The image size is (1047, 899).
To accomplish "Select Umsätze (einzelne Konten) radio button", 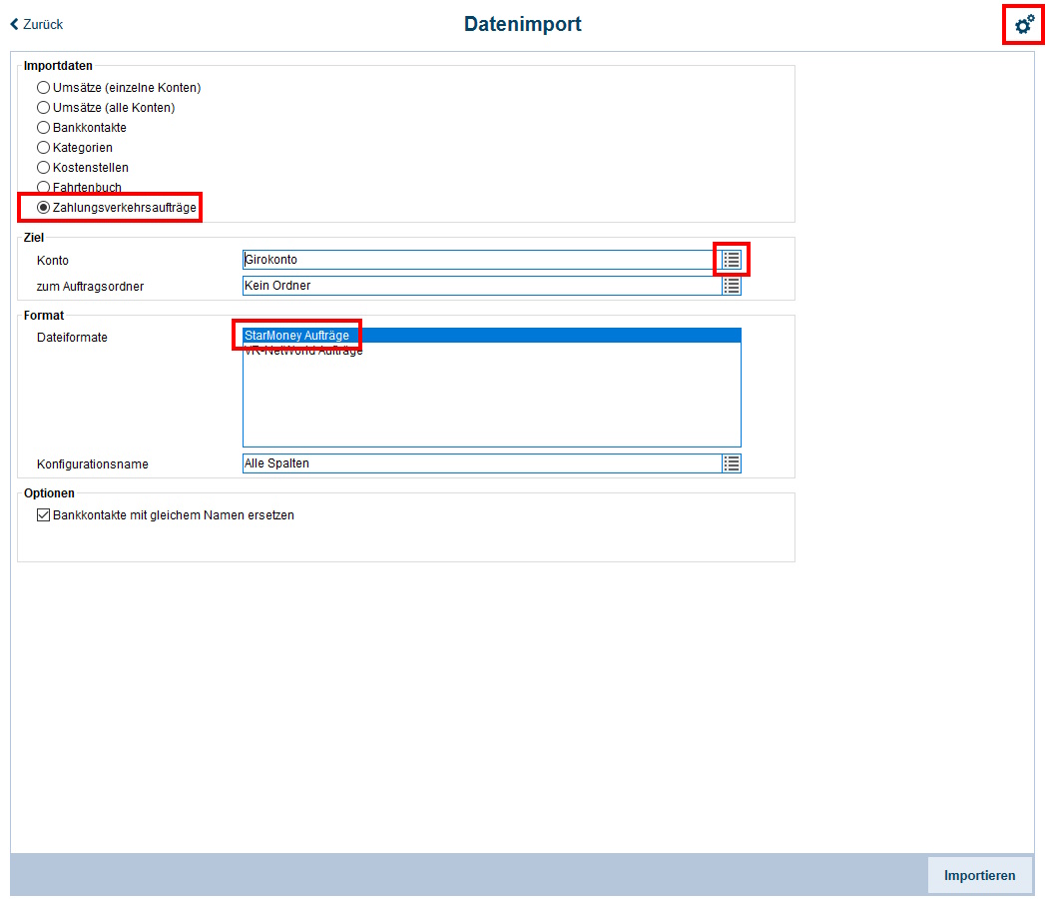I will click(43, 88).
